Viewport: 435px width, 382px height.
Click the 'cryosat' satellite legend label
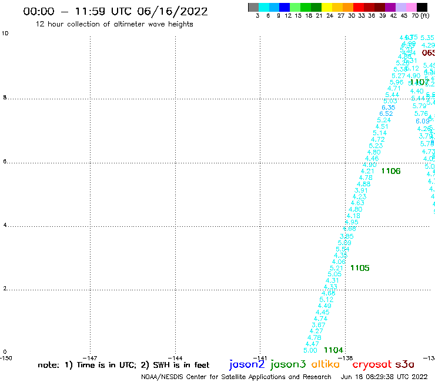[372, 364]
